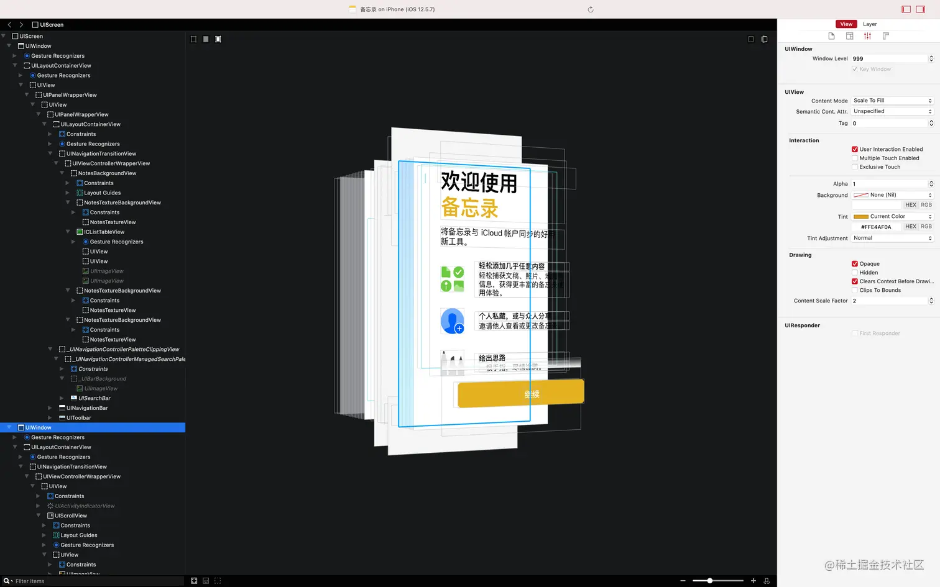This screenshot has height=587, width=940.
Task: Select the yellow 继续 button in the preview
Action: pyautogui.click(x=521, y=394)
